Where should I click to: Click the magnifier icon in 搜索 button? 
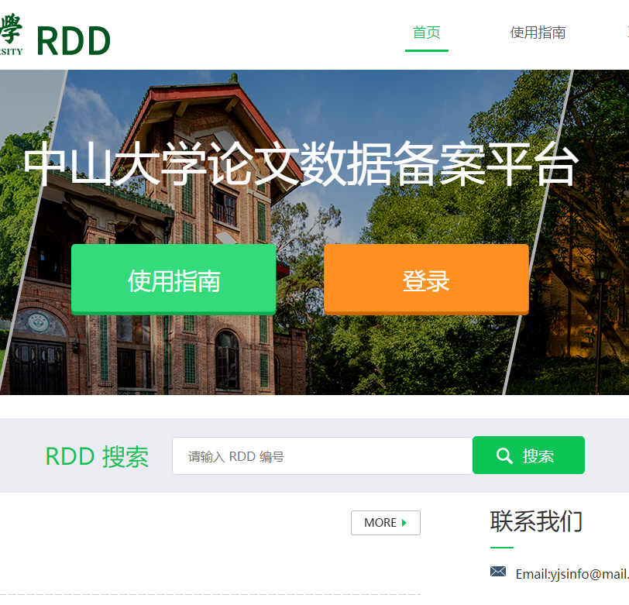(504, 455)
